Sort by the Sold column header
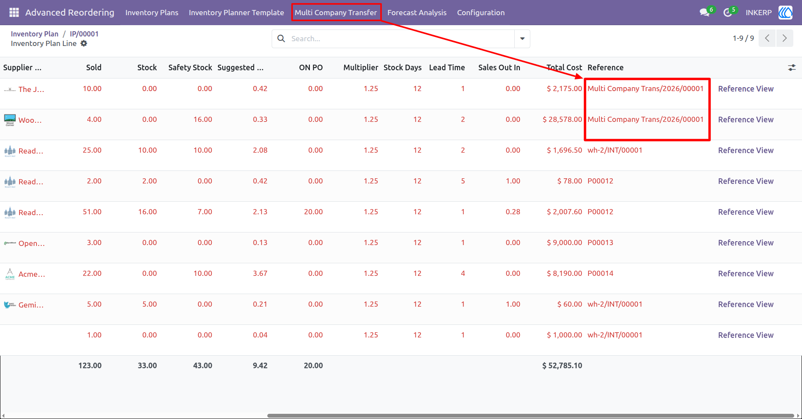The height and width of the screenshot is (419, 802). click(94, 68)
